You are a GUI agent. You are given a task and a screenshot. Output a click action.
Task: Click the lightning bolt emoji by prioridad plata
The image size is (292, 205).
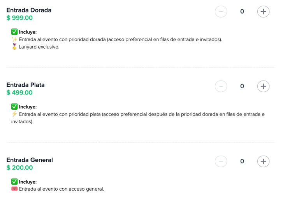click(x=14, y=114)
